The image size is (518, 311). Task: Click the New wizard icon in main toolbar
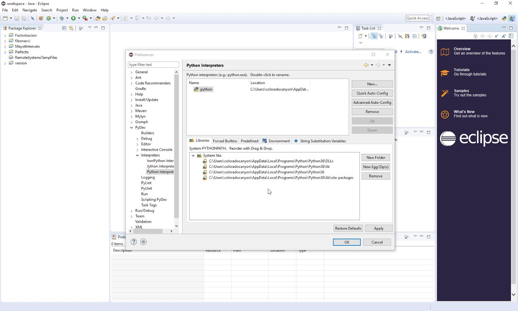pos(5,18)
